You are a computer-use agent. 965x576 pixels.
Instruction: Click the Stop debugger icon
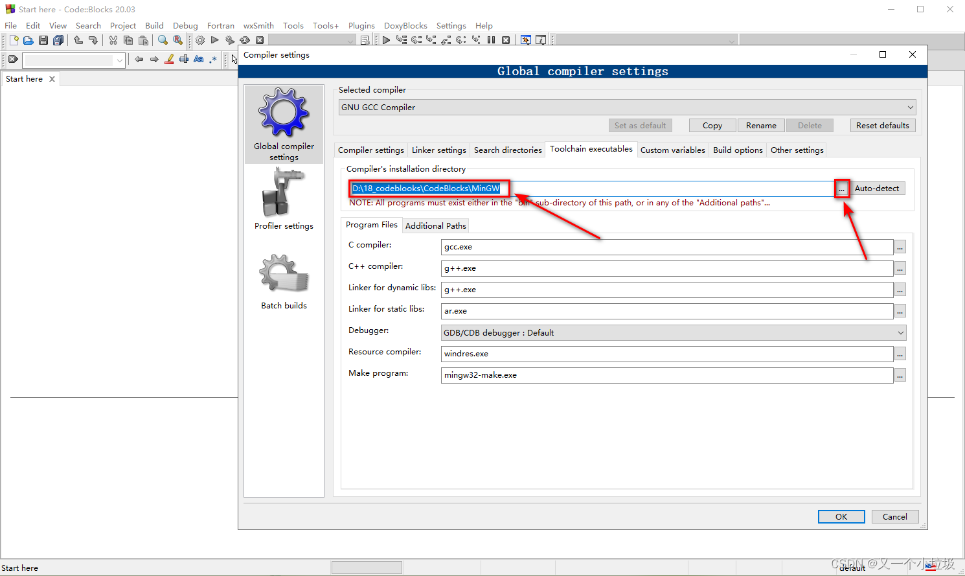pyautogui.click(x=506, y=40)
